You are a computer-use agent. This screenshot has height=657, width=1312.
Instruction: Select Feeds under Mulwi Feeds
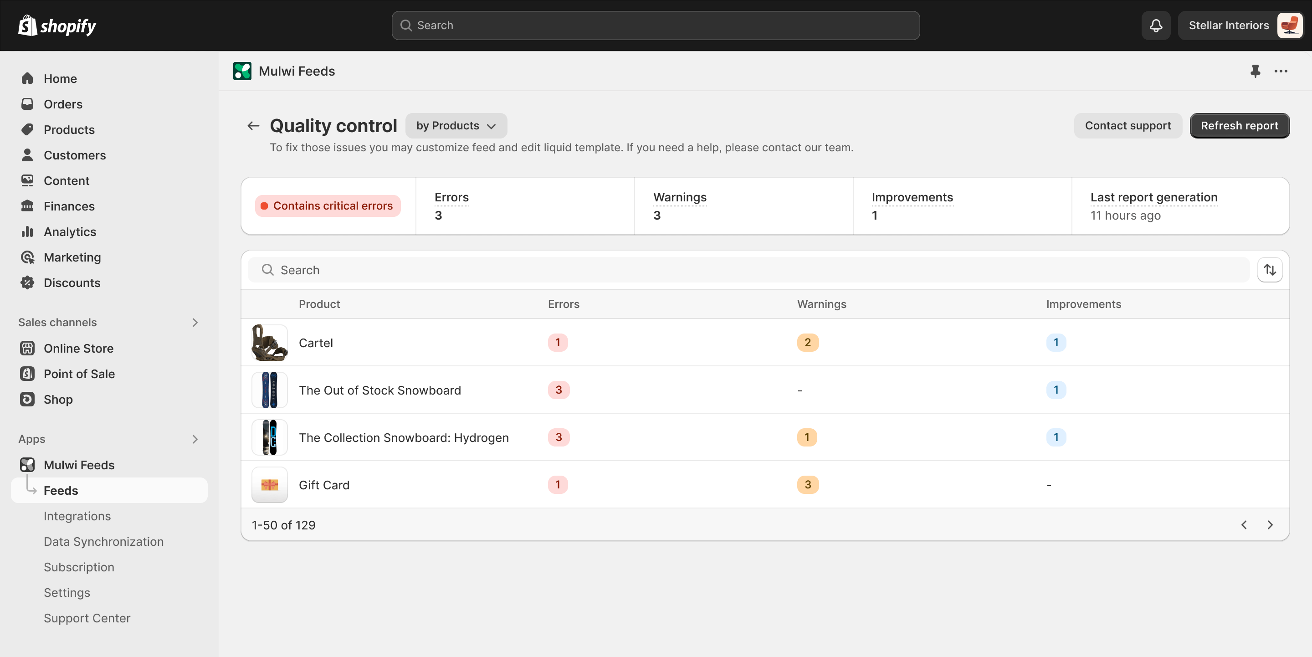tap(61, 490)
